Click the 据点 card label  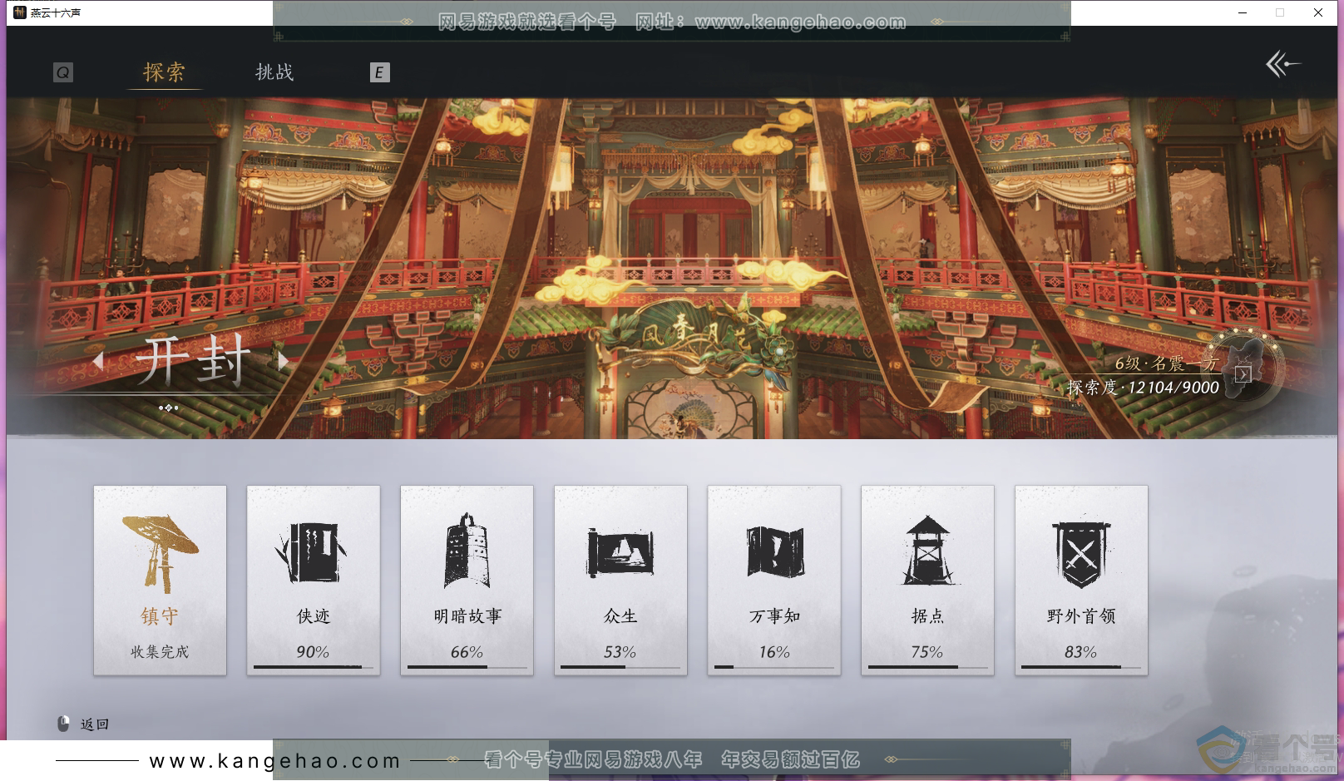pos(927,616)
